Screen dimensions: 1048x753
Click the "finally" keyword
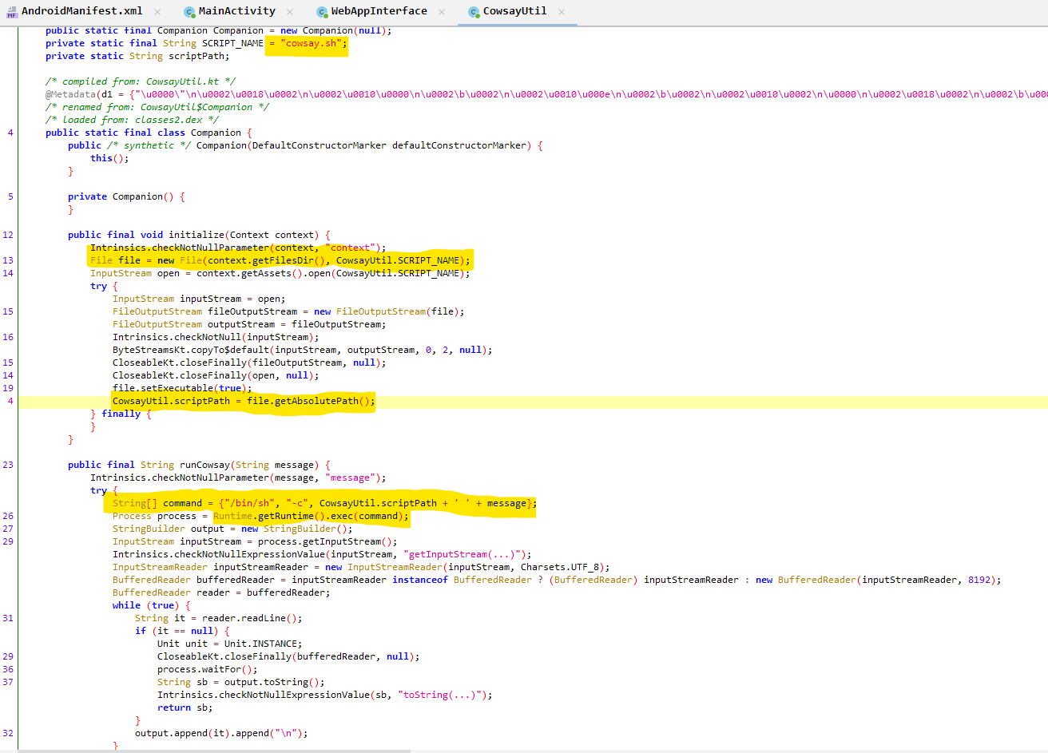[121, 414]
